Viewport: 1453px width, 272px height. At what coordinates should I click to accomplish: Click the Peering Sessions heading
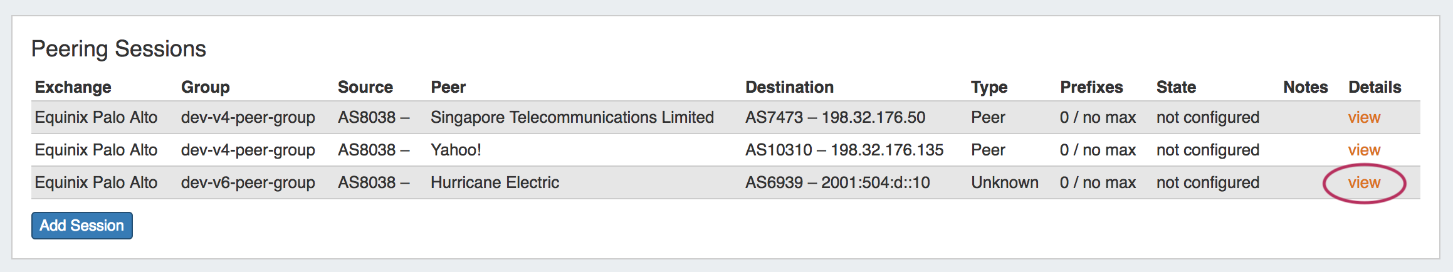pos(118,49)
